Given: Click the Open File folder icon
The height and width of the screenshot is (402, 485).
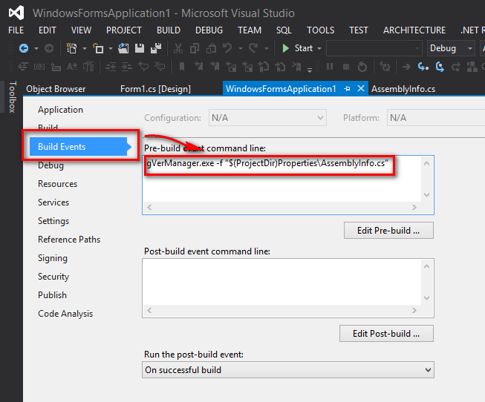Looking at the screenshot, I should (x=123, y=48).
